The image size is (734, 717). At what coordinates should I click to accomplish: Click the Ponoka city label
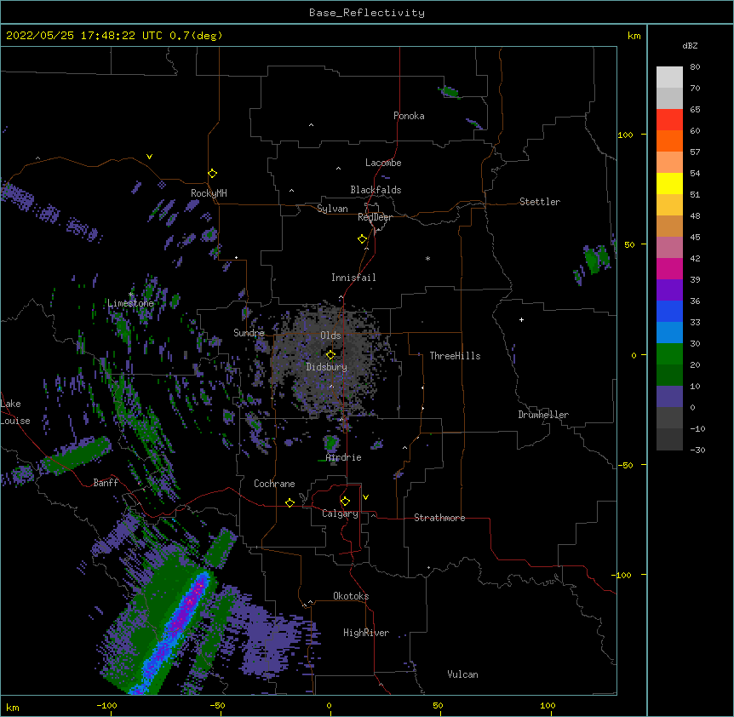pyautogui.click(x=409, y=116)
